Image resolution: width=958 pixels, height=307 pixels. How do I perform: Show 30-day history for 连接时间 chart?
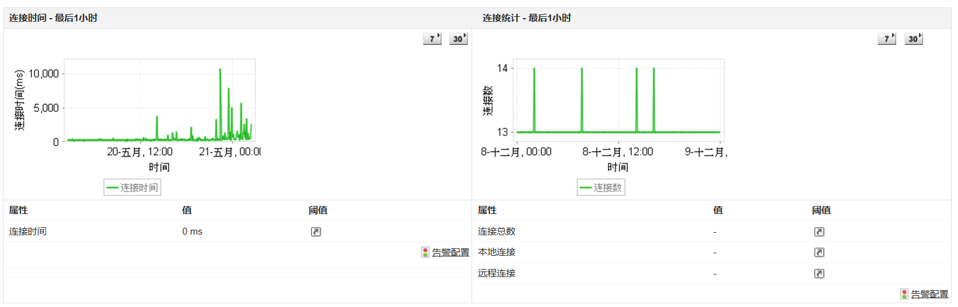pyautogui.click(x=458, y=39)
